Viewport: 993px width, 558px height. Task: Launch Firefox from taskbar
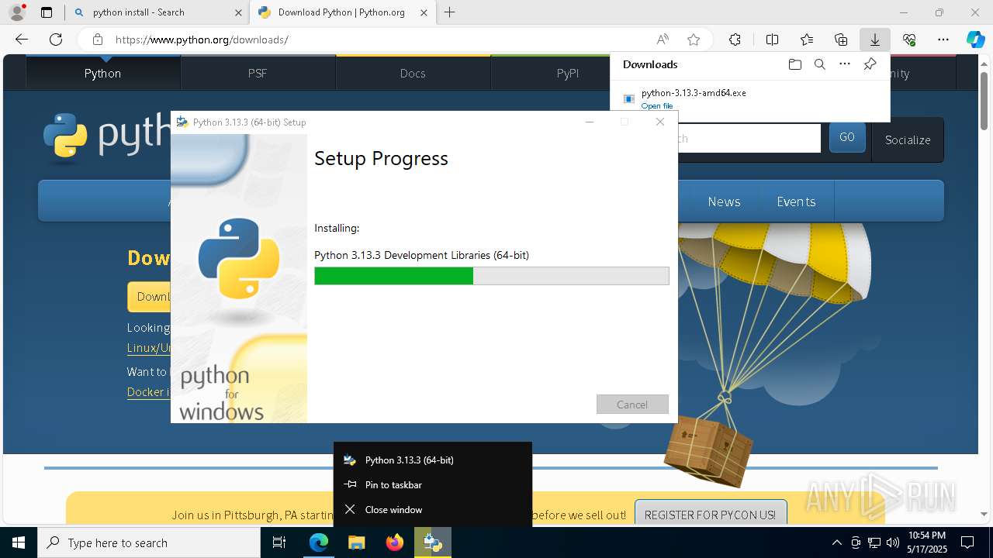pos(395,542)
